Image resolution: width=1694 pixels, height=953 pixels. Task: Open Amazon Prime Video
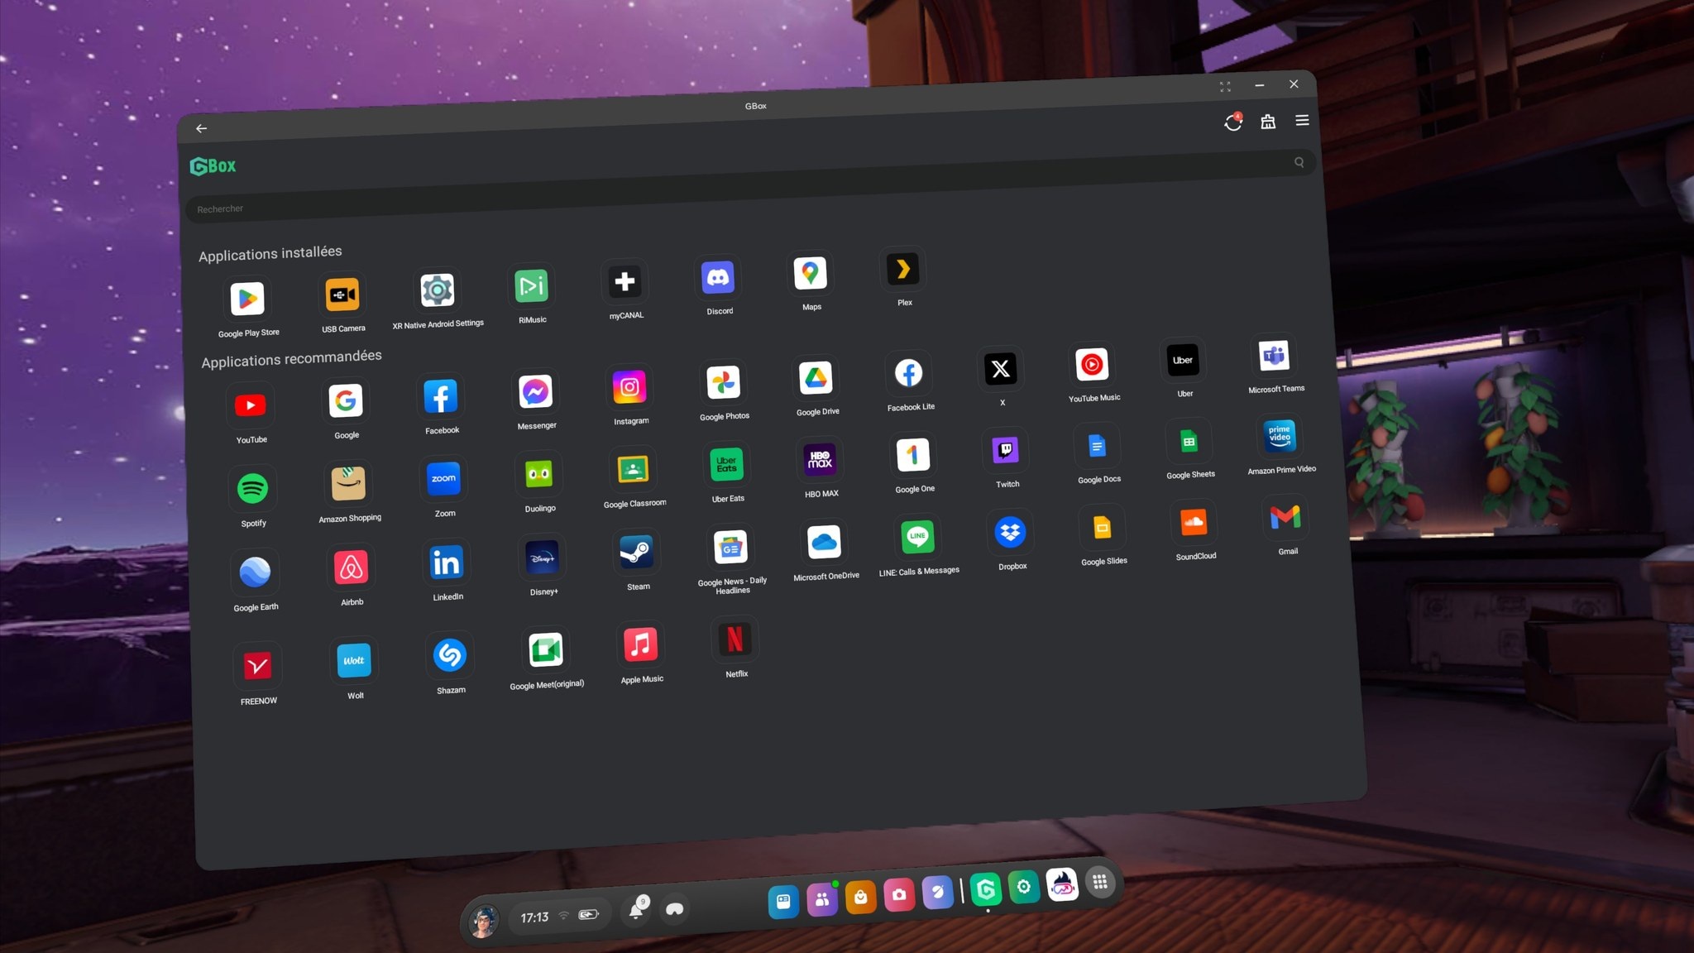pyautogui.click(x=1280, y=436)
